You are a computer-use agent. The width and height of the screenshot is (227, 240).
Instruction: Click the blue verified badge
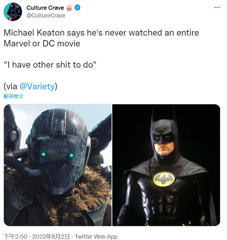click(x=77, y=8)
